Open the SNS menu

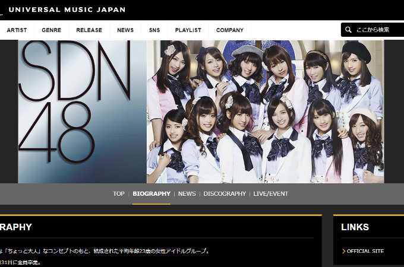154,30
